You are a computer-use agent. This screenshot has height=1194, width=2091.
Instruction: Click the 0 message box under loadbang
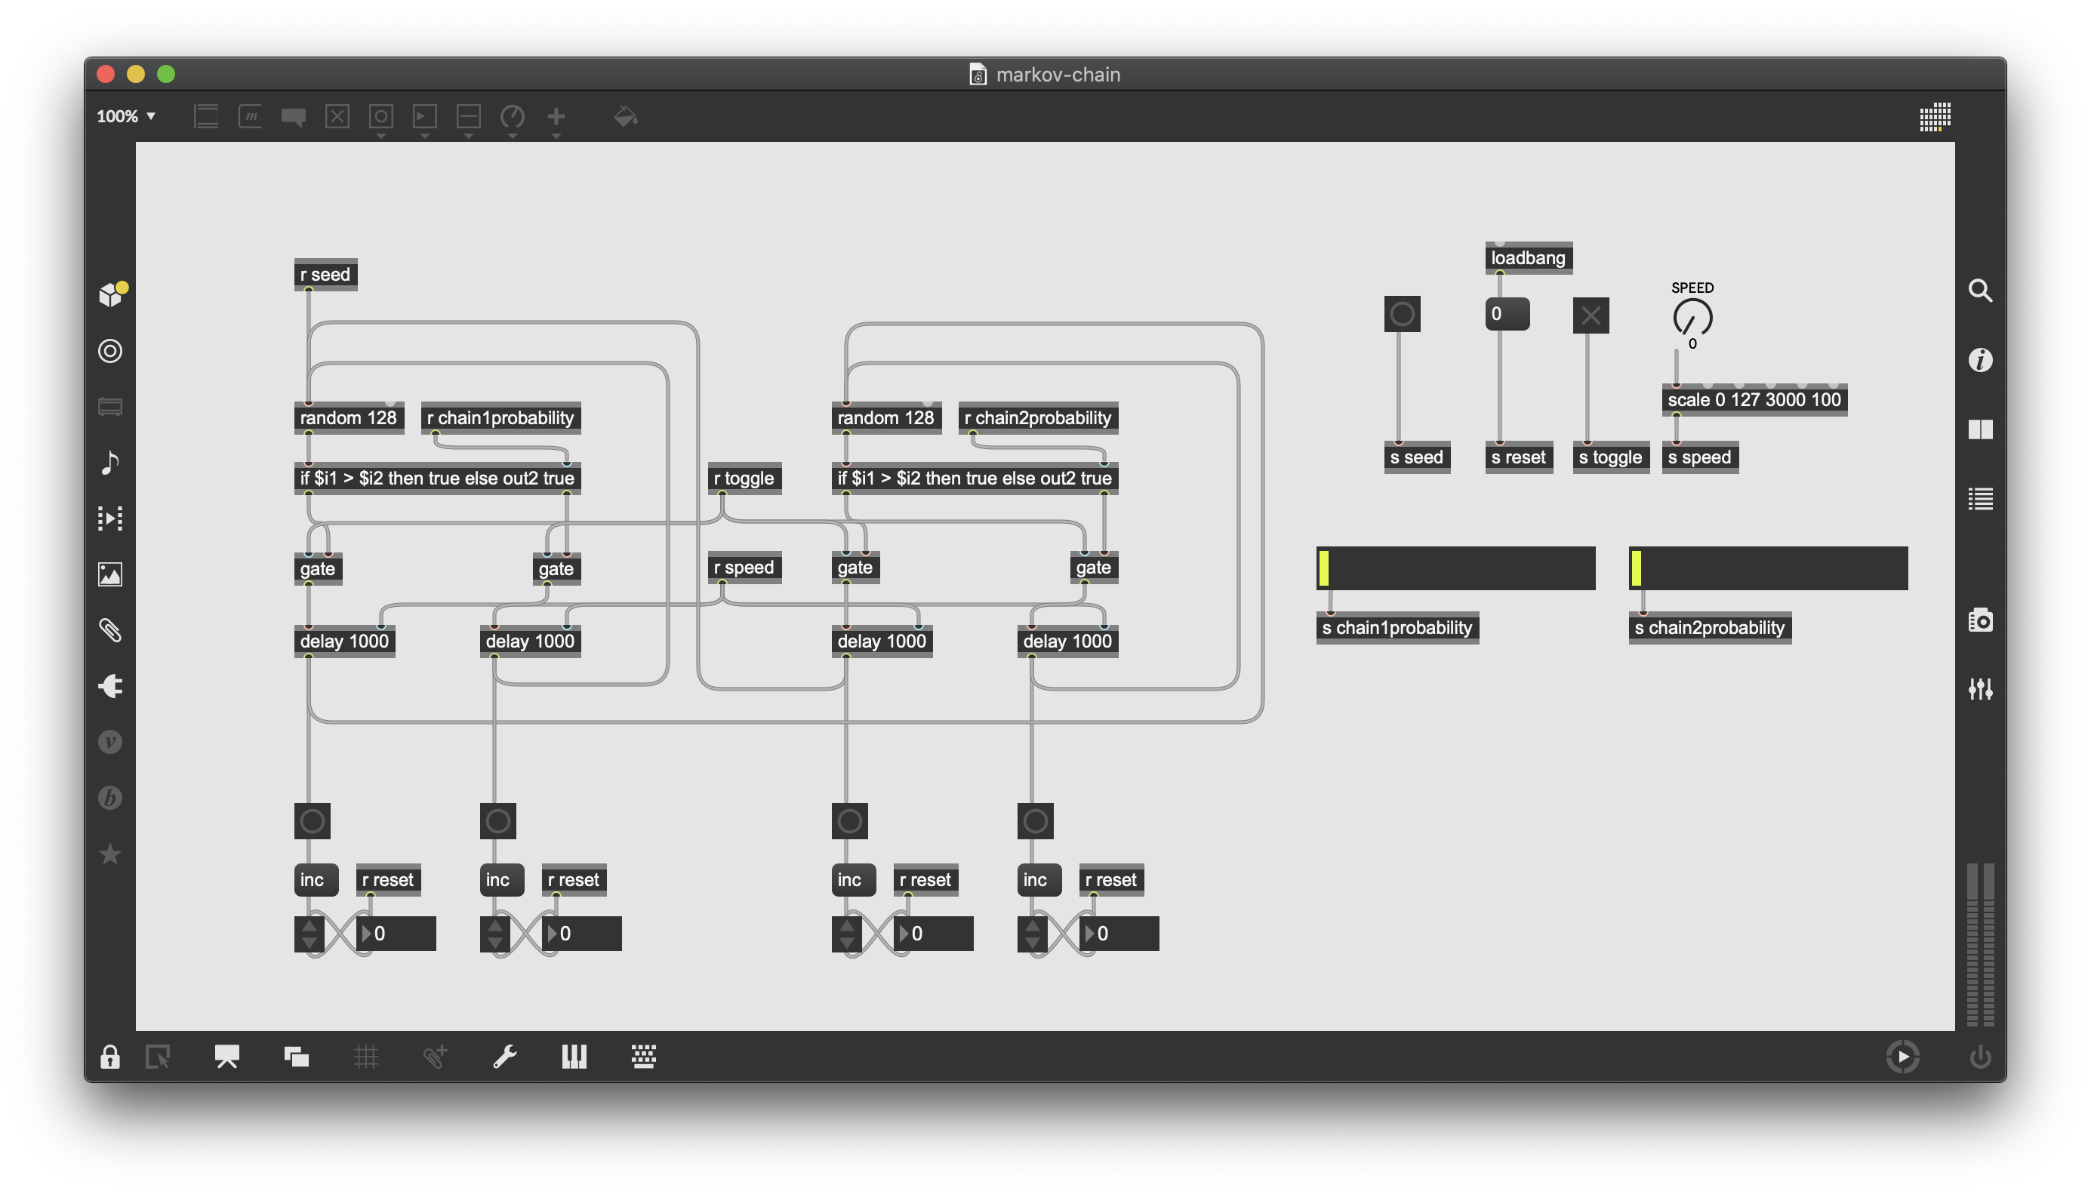pyautogui.click(x=1506, y=314)
